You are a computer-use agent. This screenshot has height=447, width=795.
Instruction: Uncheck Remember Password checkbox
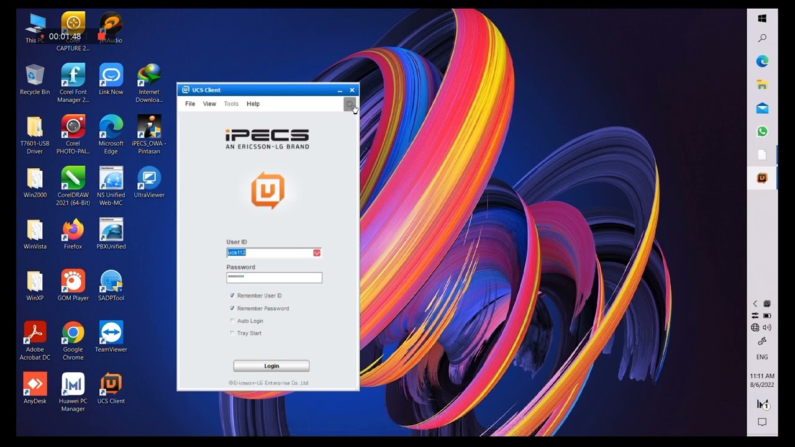click(x=232, y=308)
